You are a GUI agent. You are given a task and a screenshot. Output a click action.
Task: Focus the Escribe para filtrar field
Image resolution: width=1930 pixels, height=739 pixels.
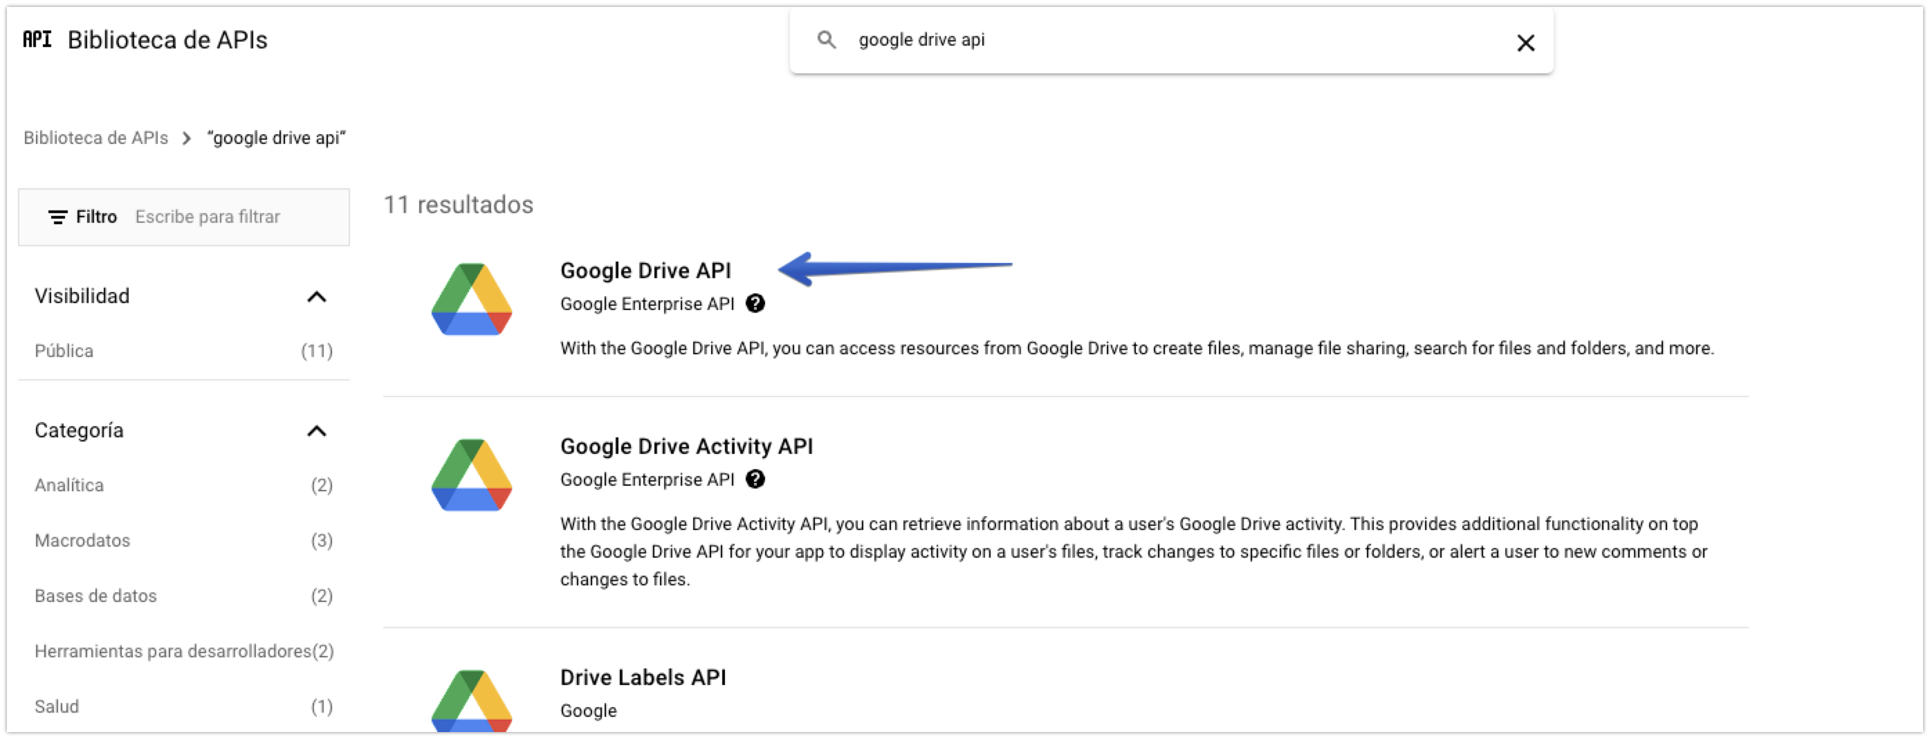click(x=208, y=217)
